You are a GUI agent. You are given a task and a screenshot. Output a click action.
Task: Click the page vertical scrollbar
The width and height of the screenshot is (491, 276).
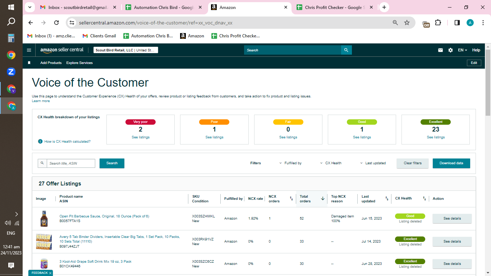pyautogui.click(x=488, y=83)
